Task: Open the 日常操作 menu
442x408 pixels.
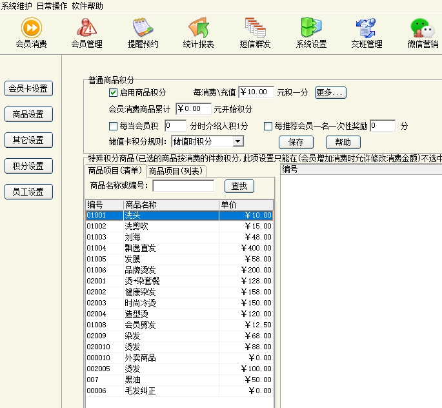Action: coord(52,5)
